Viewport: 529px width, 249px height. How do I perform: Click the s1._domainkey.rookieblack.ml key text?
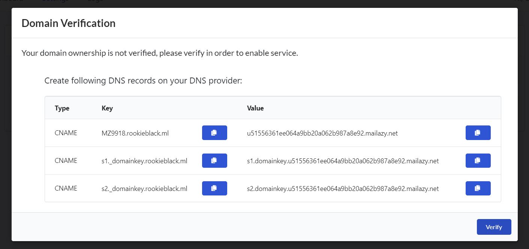[x=144, y=161]
